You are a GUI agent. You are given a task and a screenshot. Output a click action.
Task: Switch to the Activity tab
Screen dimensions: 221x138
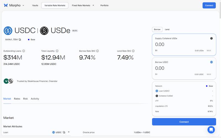[35, 99]
